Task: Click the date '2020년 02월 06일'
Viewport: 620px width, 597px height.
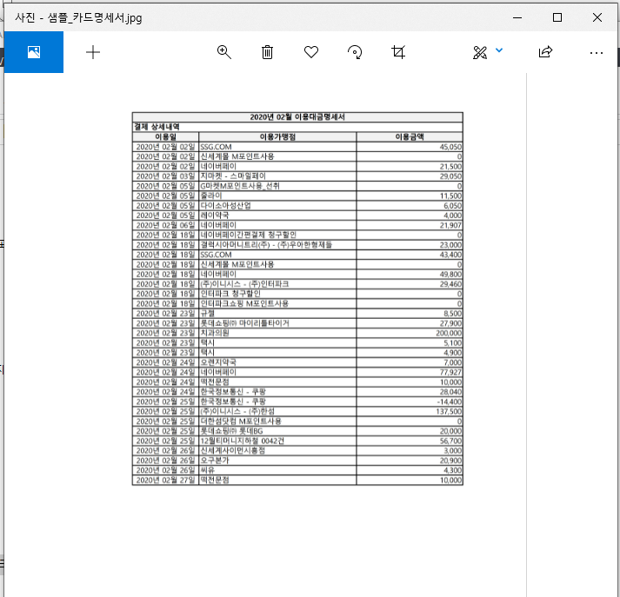Action: coord(165,225)
